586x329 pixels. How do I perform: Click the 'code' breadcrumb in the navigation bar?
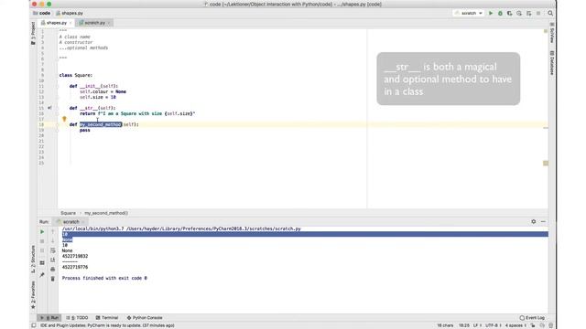[x=41, y=13]
